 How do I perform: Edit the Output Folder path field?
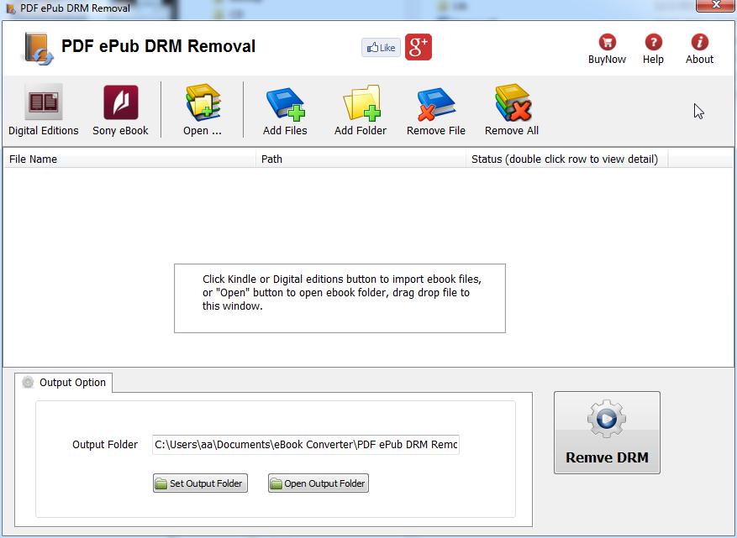click(x=305, y=444)
